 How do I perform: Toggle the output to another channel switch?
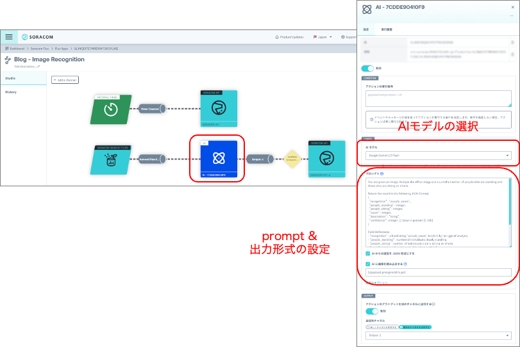pyautogui.click(x=372, y=311)
